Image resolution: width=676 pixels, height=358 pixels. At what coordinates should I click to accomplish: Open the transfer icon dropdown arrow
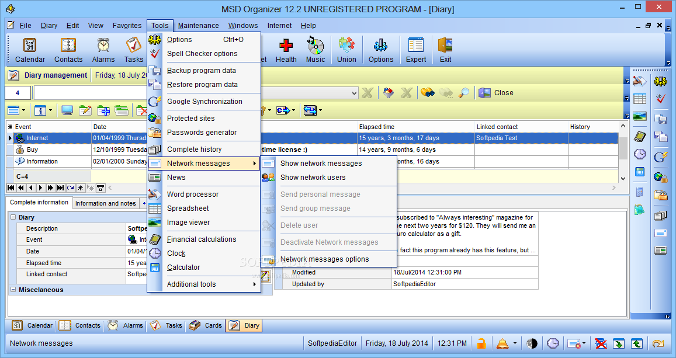tap(320, 111)
